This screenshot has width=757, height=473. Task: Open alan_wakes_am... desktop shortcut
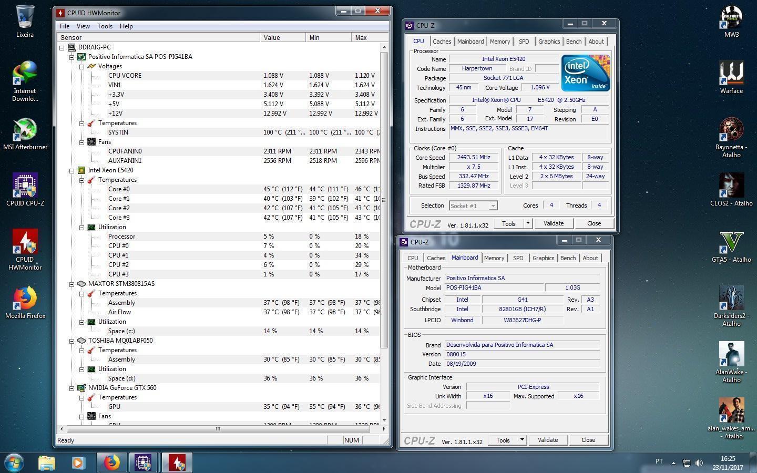pyautogui.click(x=731, y=418)
